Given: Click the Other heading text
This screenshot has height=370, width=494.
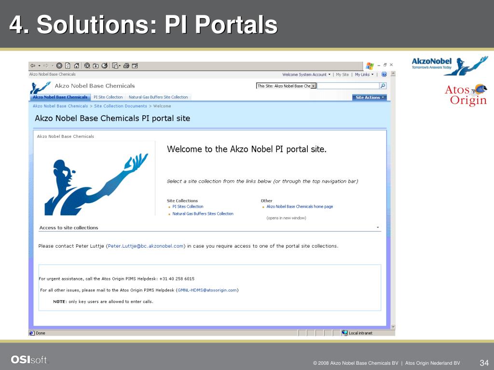Looking at the screenshot, I should pyautogui.click(x=266, y=201).
